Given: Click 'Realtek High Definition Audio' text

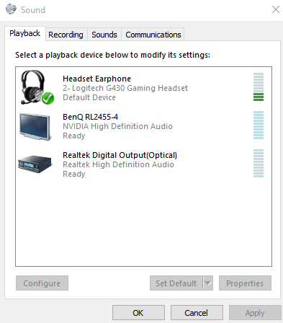Looking at the screenshot, I should click(118, 164).
